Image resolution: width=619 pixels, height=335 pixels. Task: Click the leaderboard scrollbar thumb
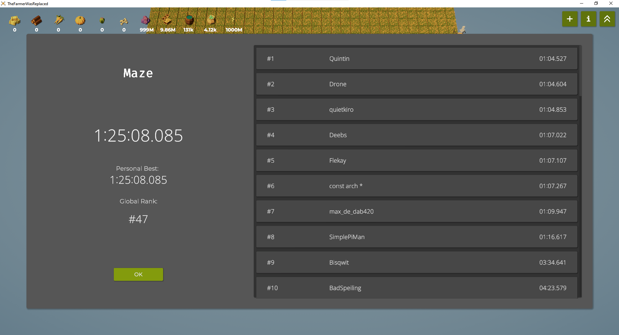click(580, 71)
